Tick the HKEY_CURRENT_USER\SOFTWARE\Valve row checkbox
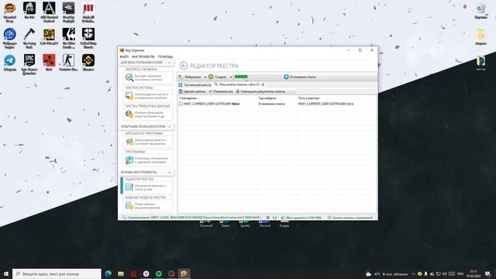This screenshot has width=496, height=279. (181, 104)
